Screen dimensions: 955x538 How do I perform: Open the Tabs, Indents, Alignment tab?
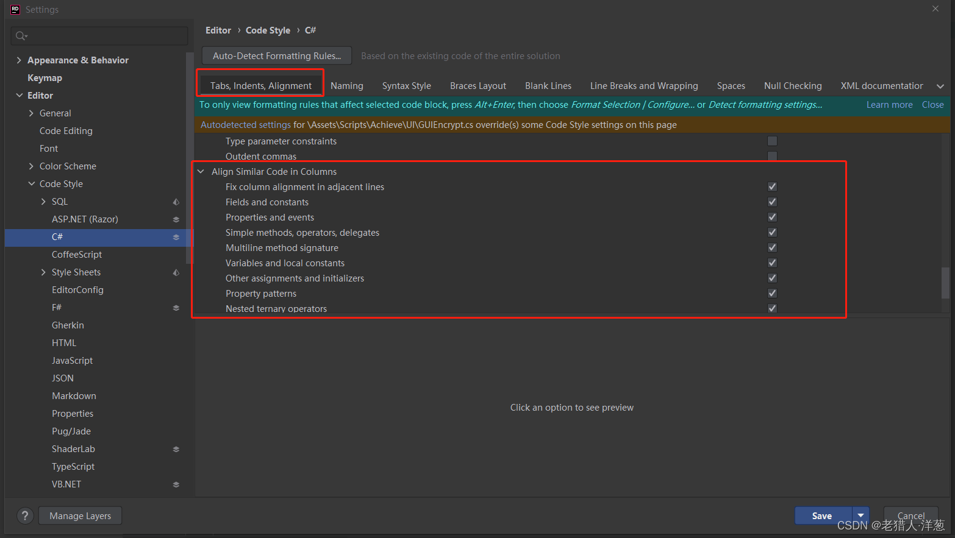coord(261,86)
